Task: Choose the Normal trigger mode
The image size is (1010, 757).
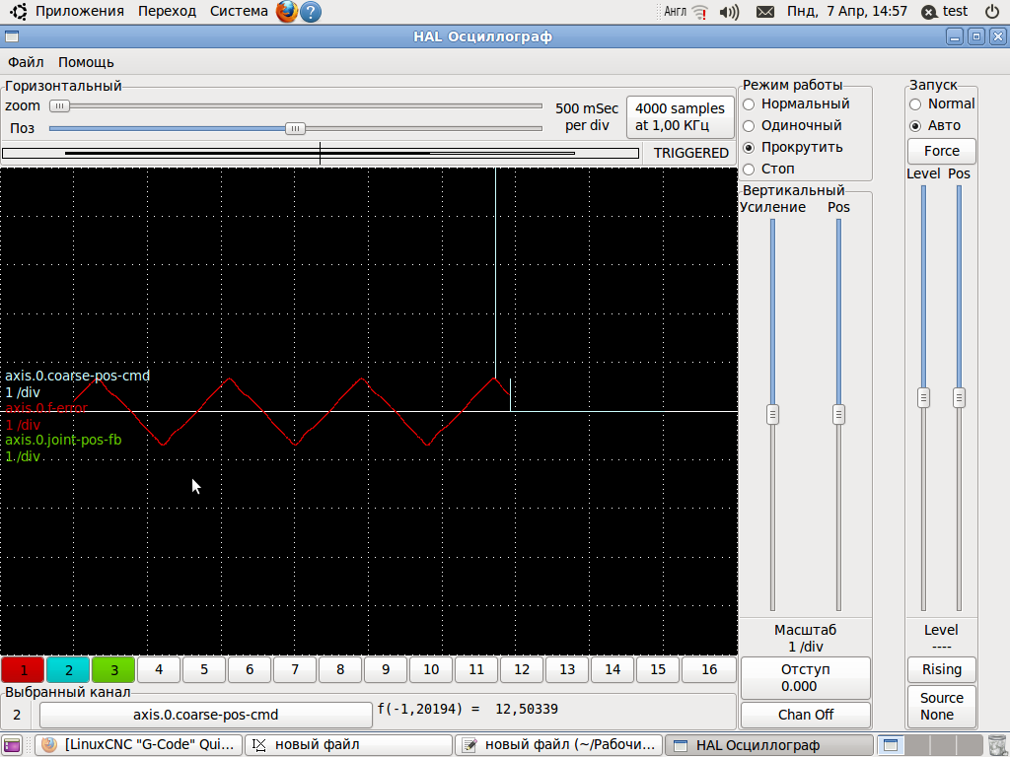Action: 942,104
